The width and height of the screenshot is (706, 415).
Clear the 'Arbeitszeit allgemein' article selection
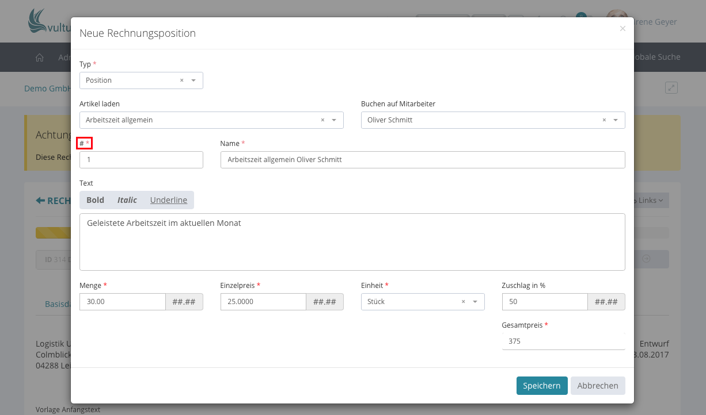pyautogui.click(x=322, y=120)
